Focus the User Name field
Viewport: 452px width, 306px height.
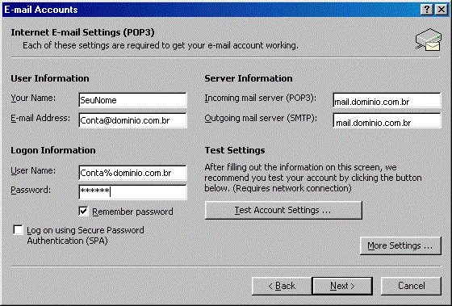(x=132, y=173)
